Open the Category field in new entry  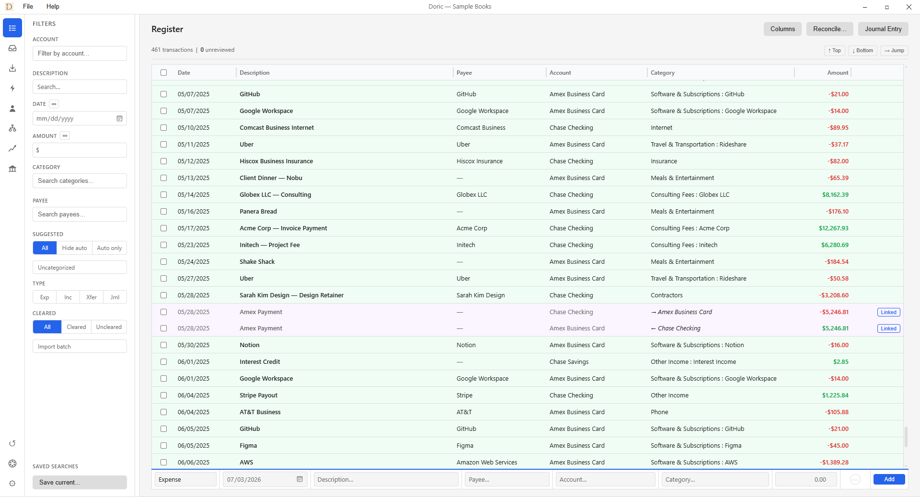[x=715, y=479]
